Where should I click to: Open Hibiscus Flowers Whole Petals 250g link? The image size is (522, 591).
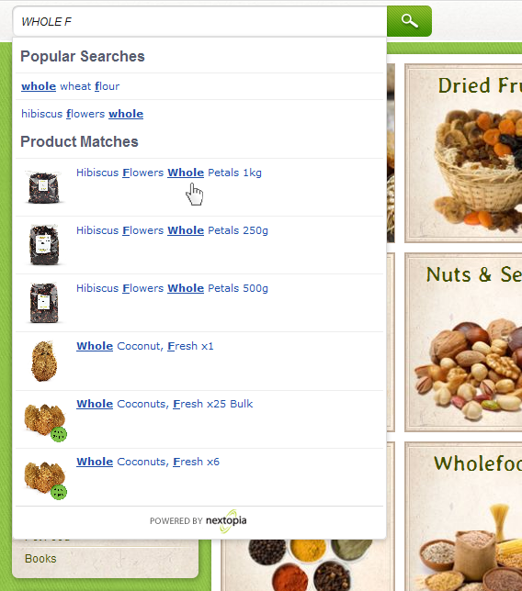172,230
